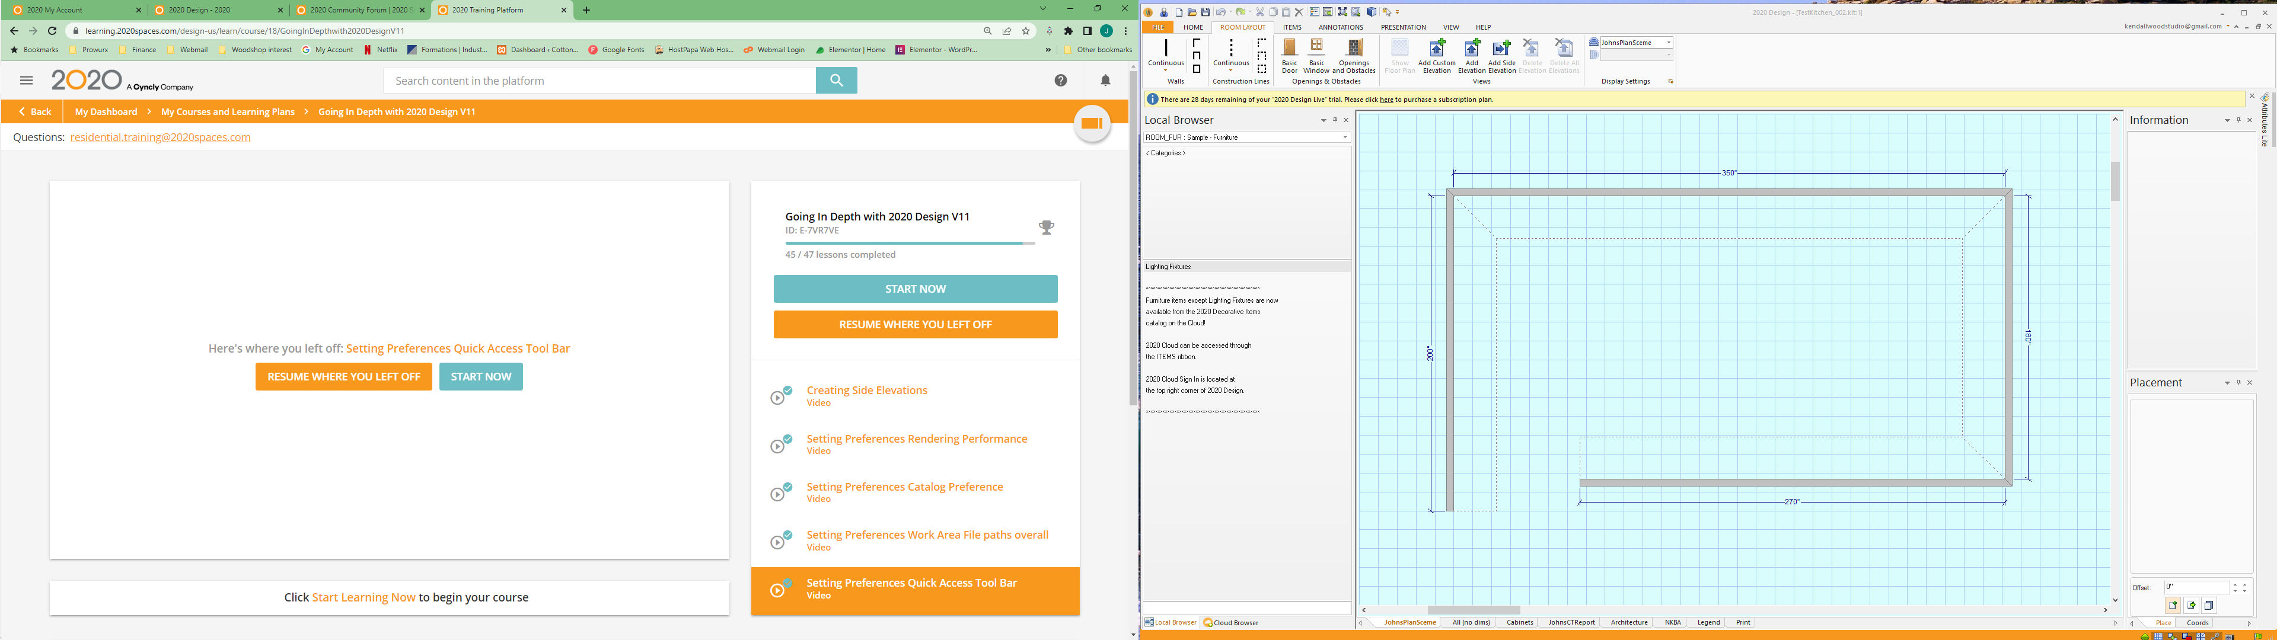Click the teal START NOW button in sidebar
2277x640 pixels.
[915, 289]
